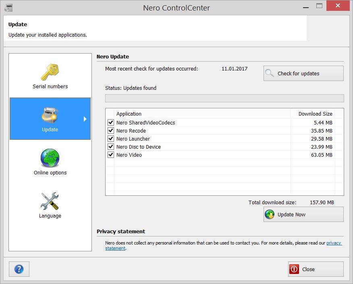This screenshot has width=353, height=284.
Task: Toggle the Nero Video checkbox
Action: (111, 155)
